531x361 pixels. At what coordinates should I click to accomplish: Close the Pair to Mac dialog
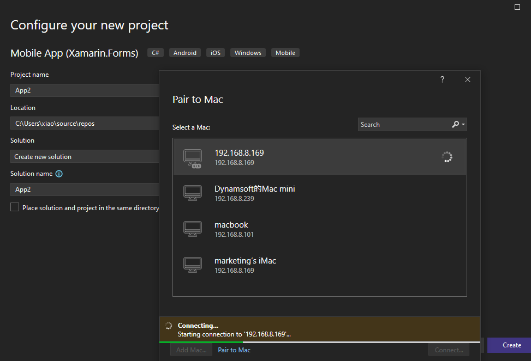(468, 79)
